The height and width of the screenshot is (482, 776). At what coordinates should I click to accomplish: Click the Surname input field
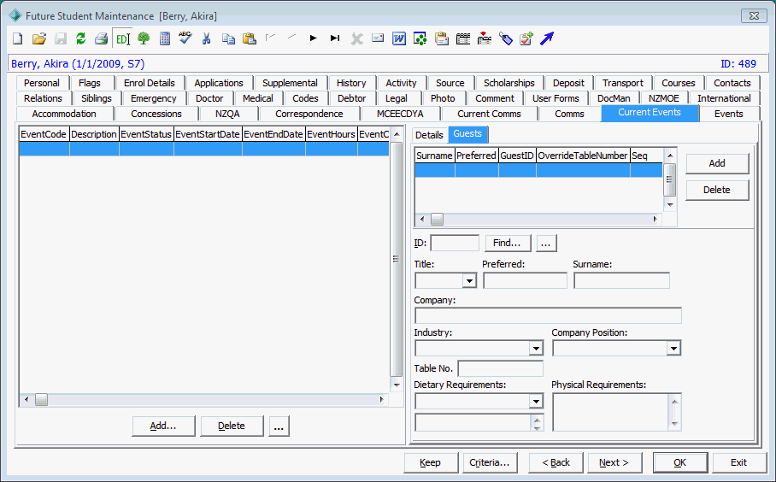621,280
